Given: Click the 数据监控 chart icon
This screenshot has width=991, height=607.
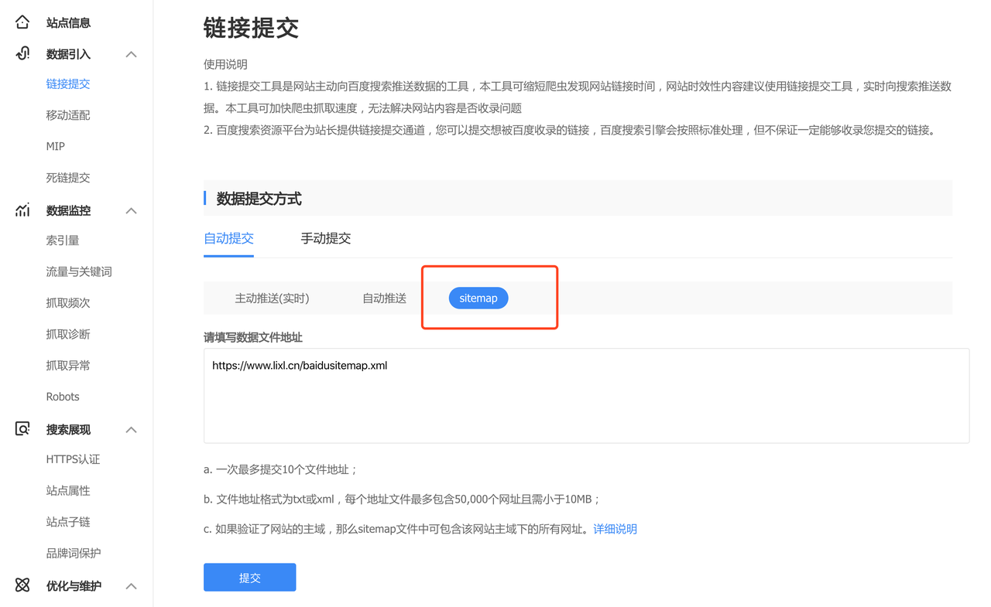Looking at the screenshot, I should click(x=22, y=210).
